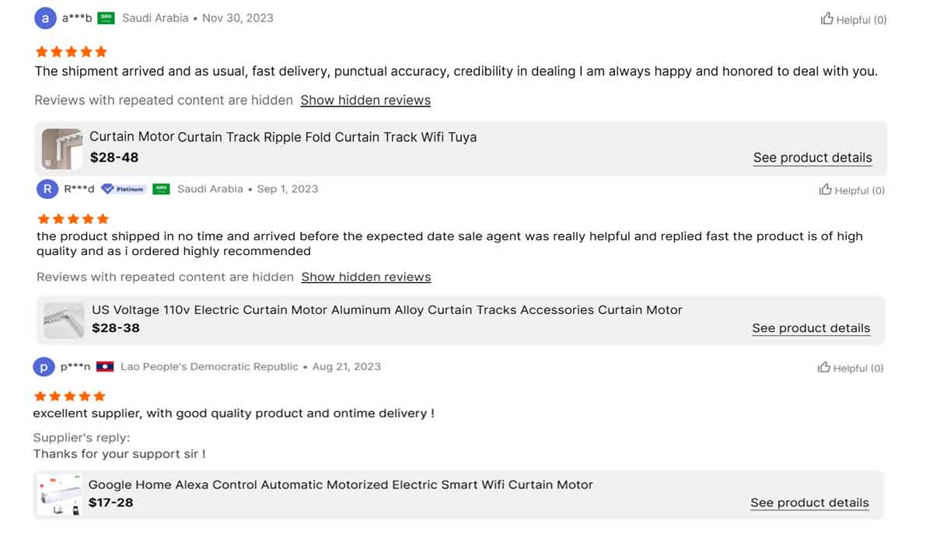Click thumbs-up icon on R***d's review
Viewport: 933px width, 534px height.
(x=826, y=190)
